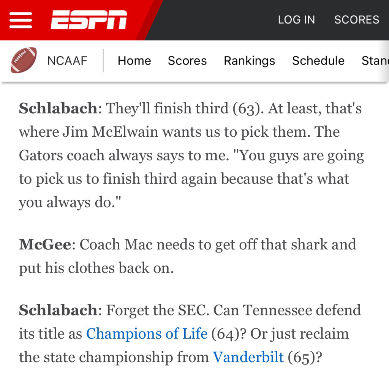Click the first bold Schlabach name
This screenshot has width=389, height=380.
click(x=58, y=109)
